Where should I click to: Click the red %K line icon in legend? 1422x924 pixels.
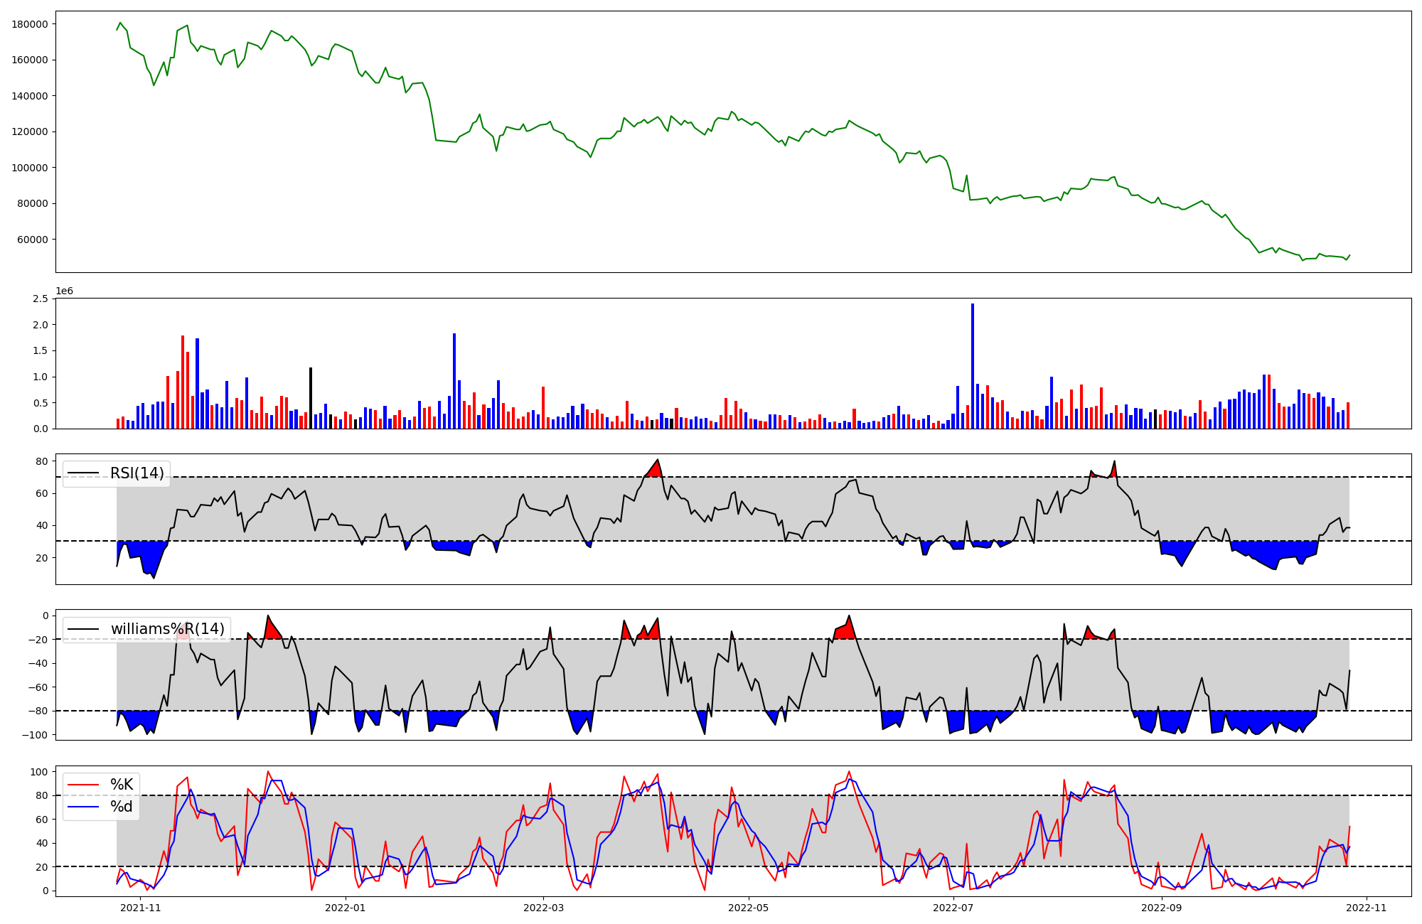coord(82,785)
